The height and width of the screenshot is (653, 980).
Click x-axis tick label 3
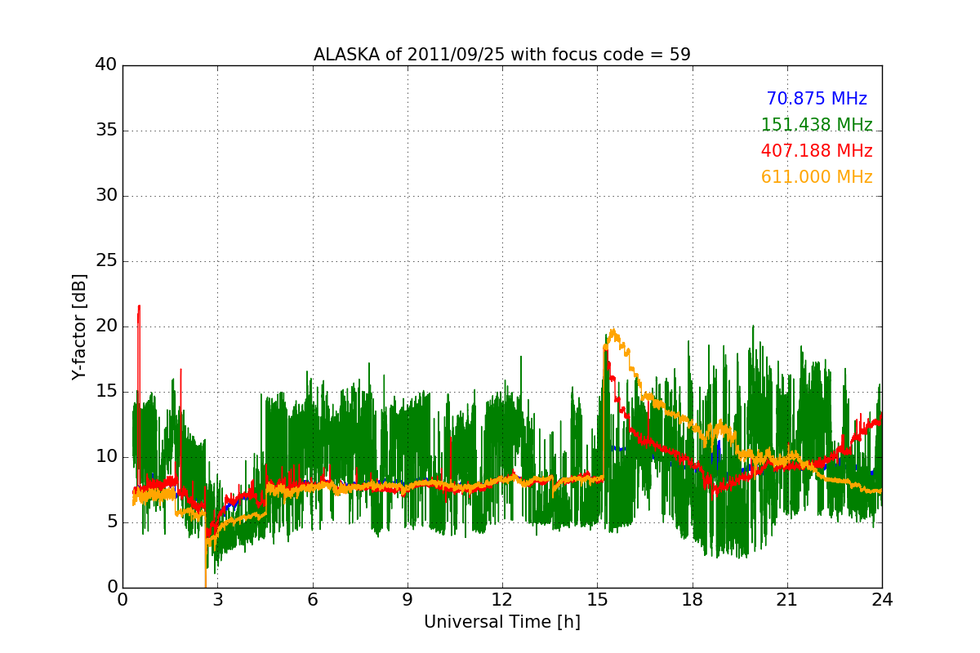[x=217, y=599]
